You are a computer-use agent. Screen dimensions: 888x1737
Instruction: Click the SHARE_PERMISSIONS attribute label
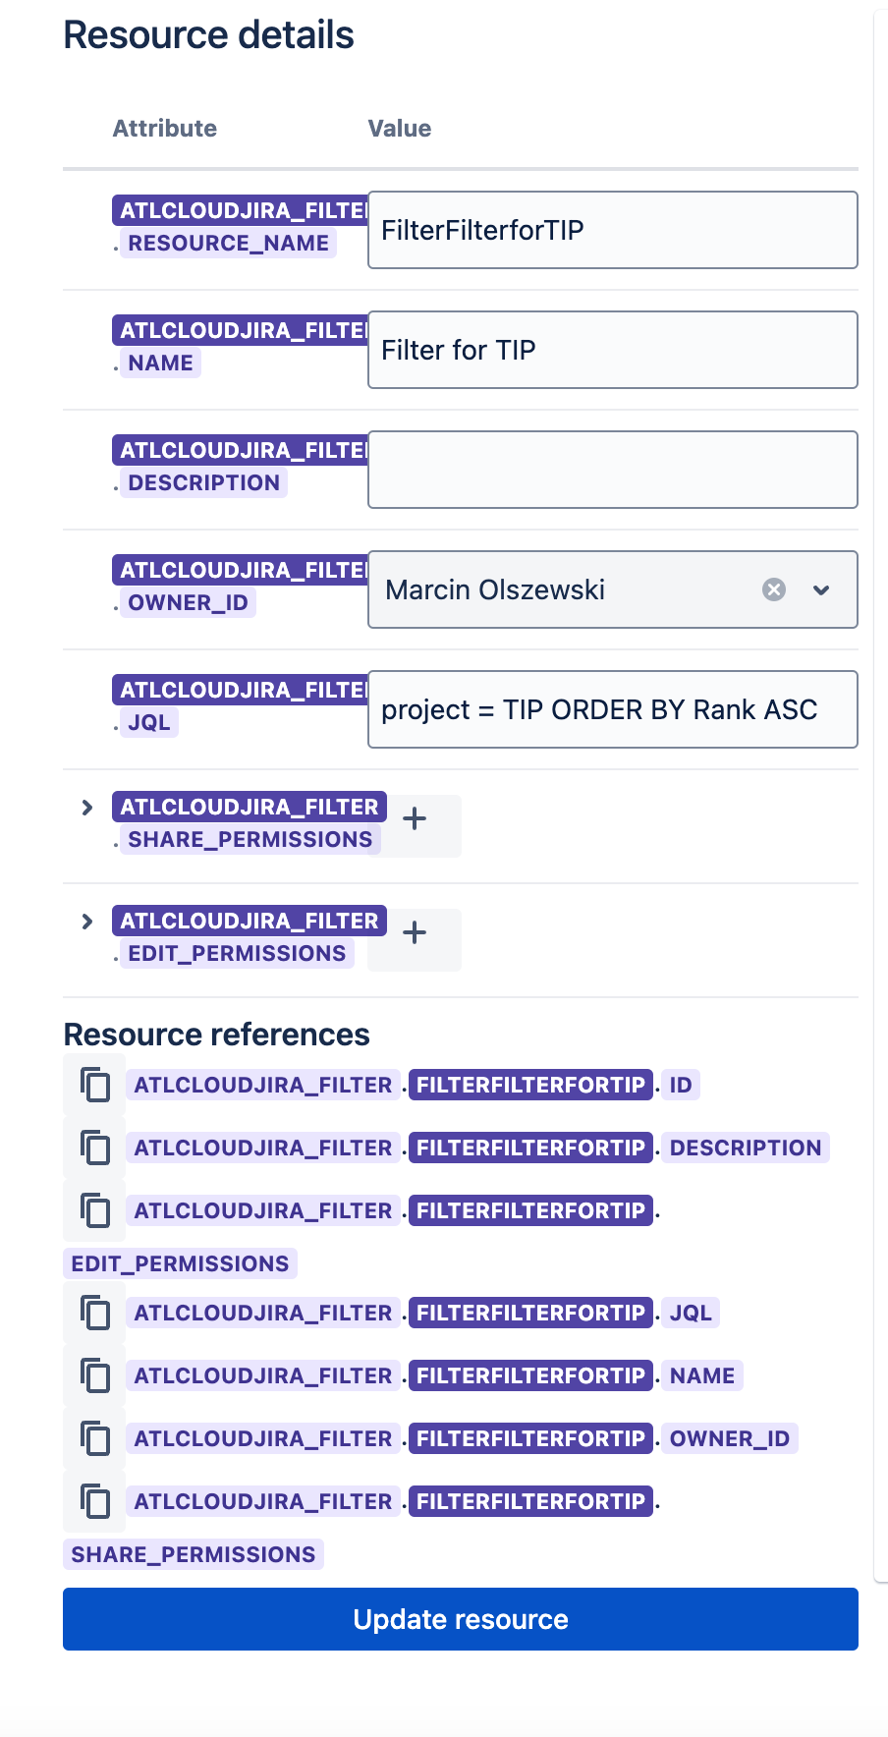point(250,839)
